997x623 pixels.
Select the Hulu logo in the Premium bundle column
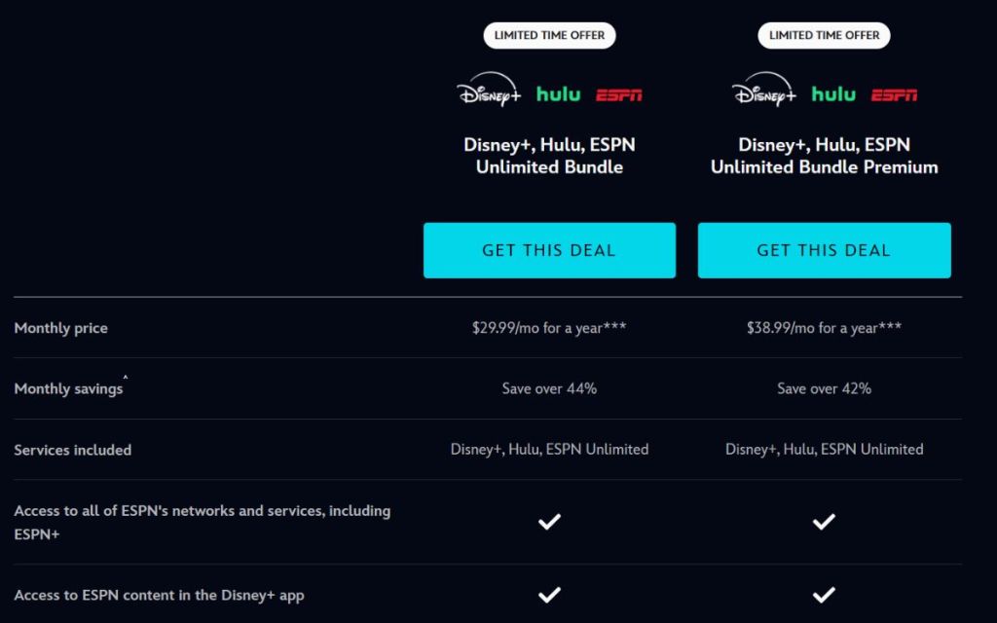[834, 94]
